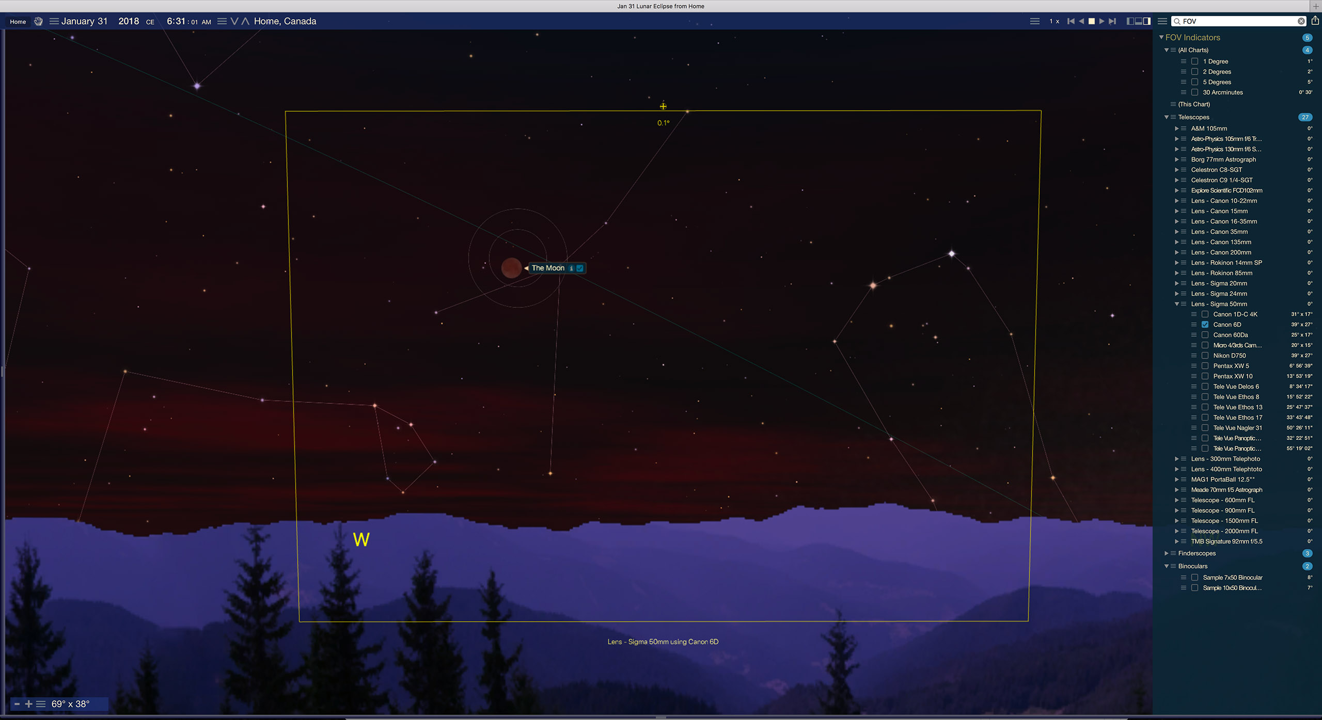Toggle the left side pane icon
The height and width of the screenshot is (720, 1322).
[x=1130, y=21]
